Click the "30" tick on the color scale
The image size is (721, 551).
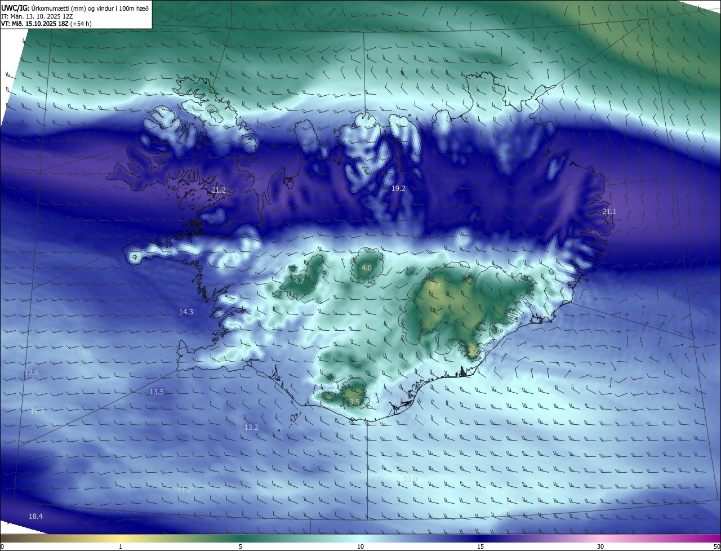(x=600, y=546)
